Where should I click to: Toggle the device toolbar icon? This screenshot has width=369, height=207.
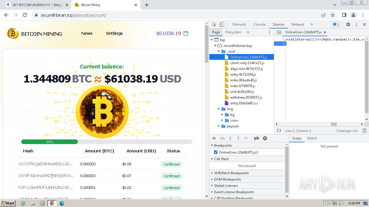coord(222,24)
